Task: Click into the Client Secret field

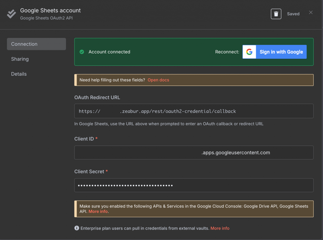Action: point(194,185)
